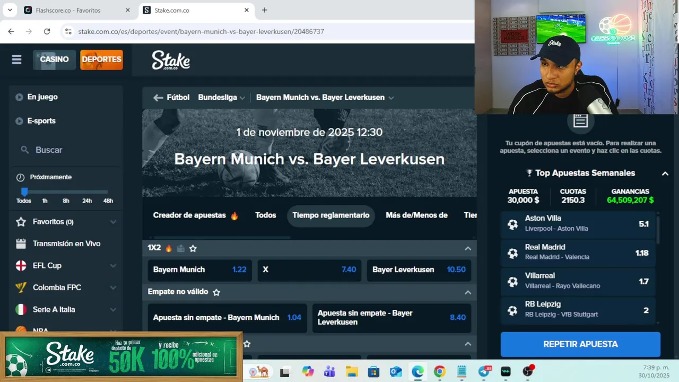Viewport: 679px width, 382px height.
Task: Open Microsoft Teams from the taskbar
Action: click(329, 371)
